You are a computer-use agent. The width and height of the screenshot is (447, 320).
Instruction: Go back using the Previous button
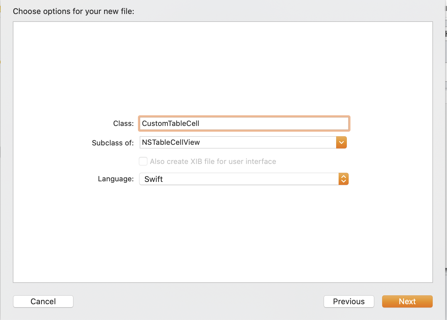point(349,301)
